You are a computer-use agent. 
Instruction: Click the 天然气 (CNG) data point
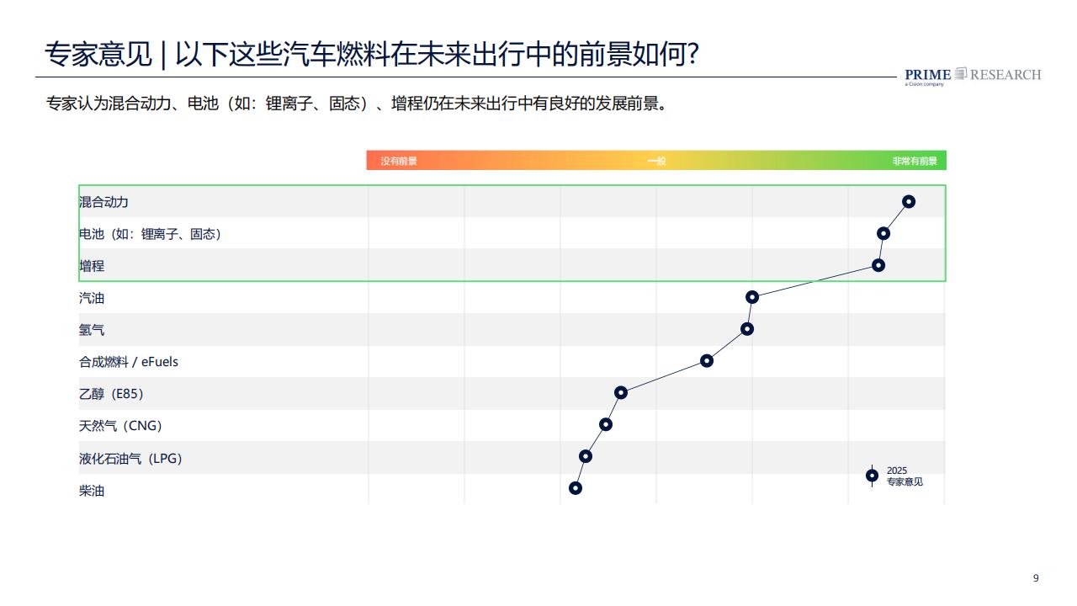pos(606,424)
